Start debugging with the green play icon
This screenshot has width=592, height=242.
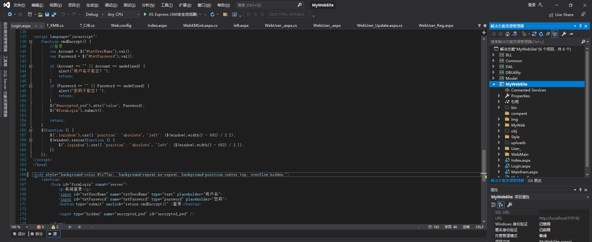click(x=145, y=14)
